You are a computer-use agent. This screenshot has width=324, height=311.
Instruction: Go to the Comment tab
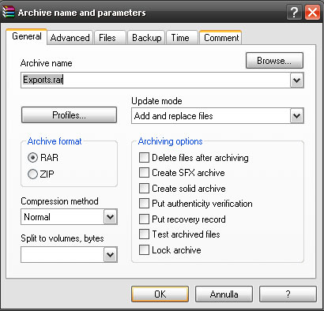[220, 37]
